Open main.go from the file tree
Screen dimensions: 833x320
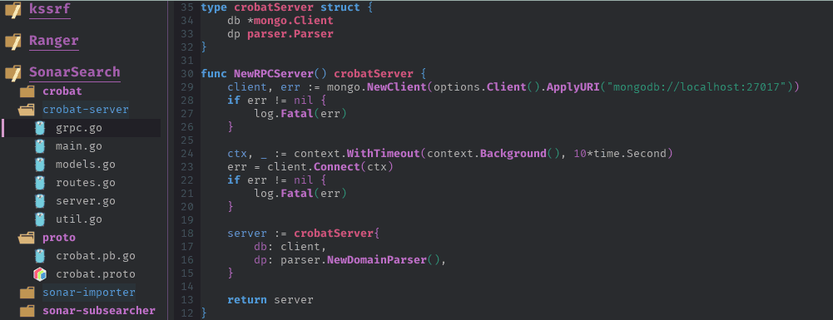coord(78,146)
